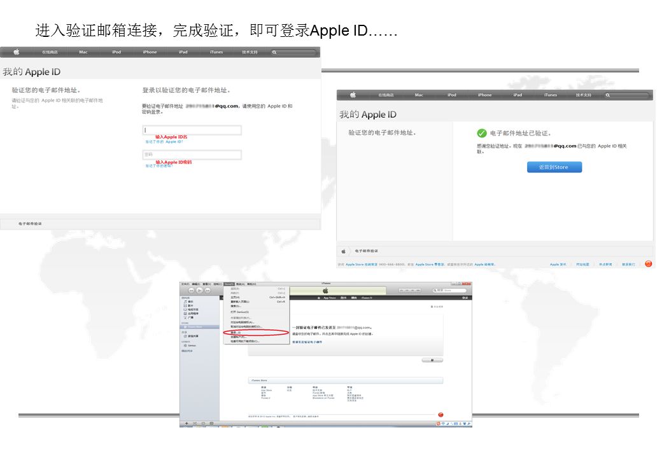Screen dimensions: 662x458
Task: Open iTunes 文件 menu
Action: (185, 284)
